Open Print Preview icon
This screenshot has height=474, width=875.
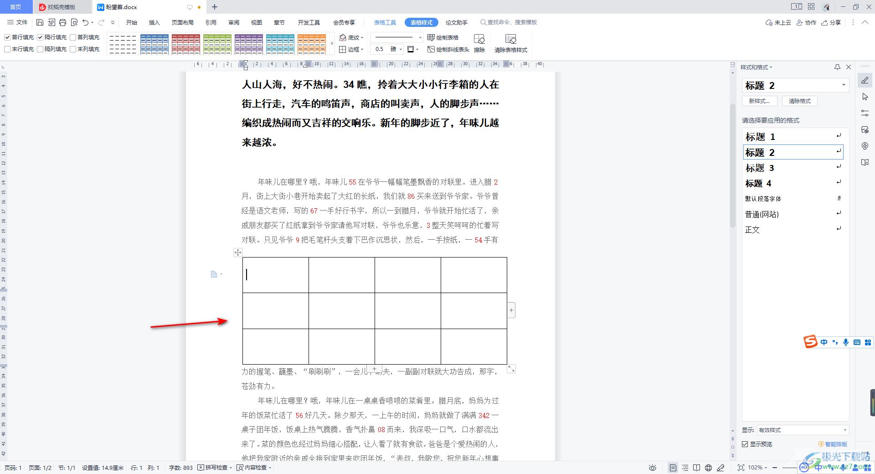click(74, 22)
